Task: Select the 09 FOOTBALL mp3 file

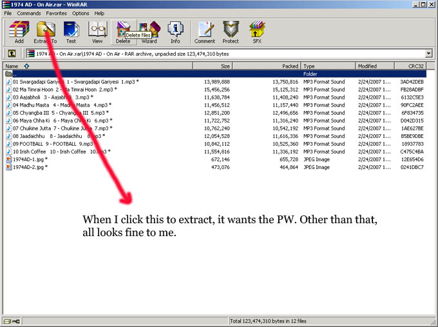Action: pos(52,144)
